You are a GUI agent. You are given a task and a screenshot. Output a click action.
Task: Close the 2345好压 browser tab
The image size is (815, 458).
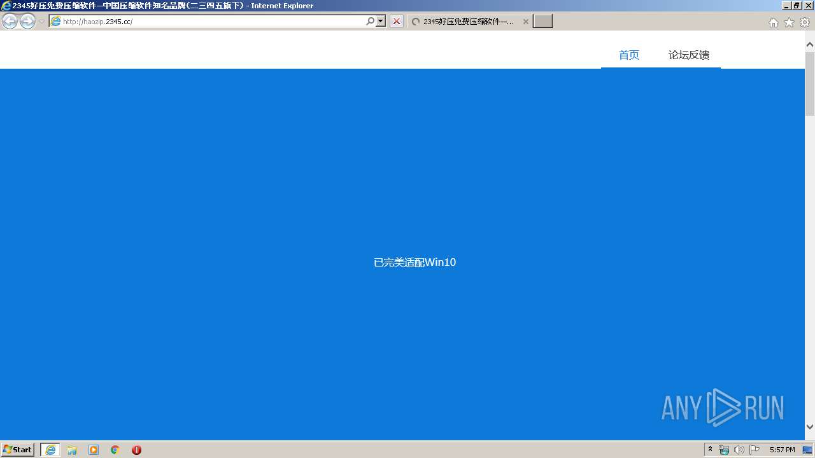click(526, 22)
